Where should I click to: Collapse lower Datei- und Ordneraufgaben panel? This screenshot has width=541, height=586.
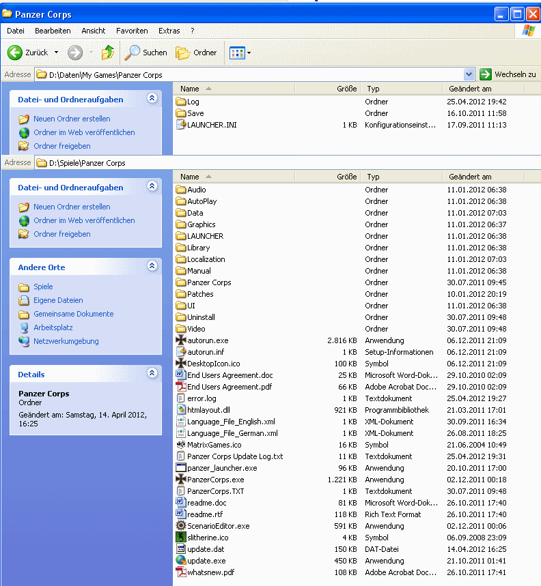coord(152,186)
